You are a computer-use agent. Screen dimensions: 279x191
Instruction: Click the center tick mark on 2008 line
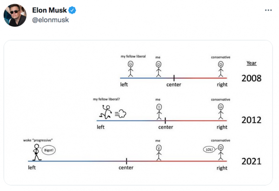(174, 78)
